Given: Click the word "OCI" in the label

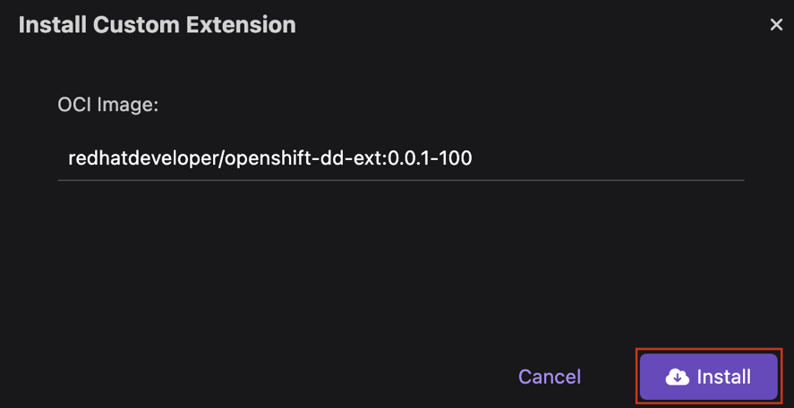Looking at the screenshot, I should 74,105.
